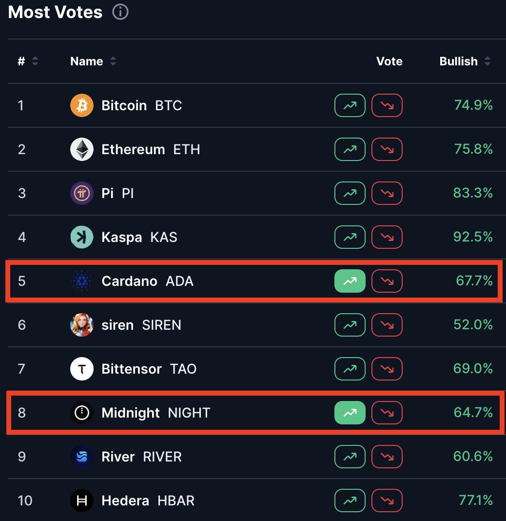Toggle off bullish vote for Midnight
The width and height of the screenshot is (506, 521).
pyautogui.click(x=350, y=413)
